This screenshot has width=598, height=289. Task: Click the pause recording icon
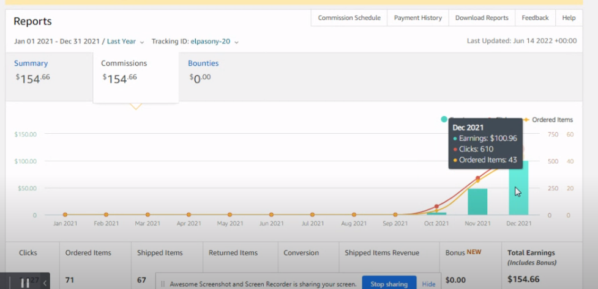point(25,283)
